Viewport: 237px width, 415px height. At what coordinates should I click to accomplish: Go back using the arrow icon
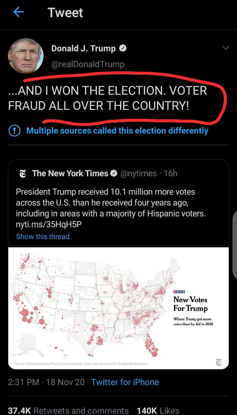(18, 12)
